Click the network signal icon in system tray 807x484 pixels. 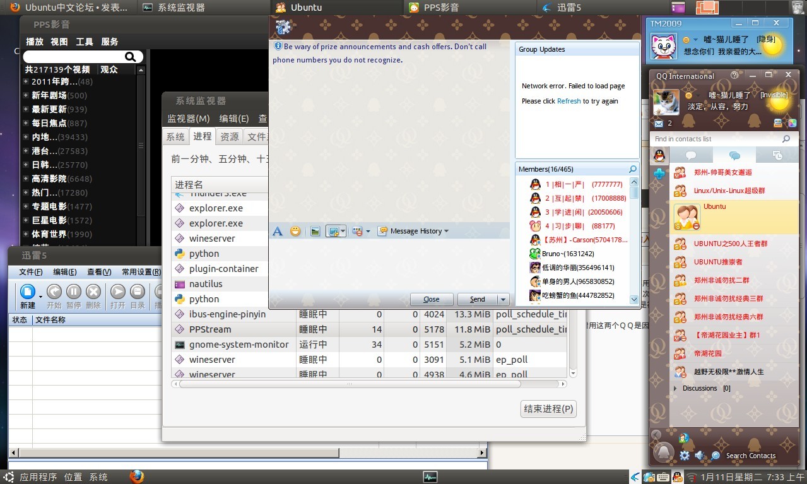click(x=692, y=477)
